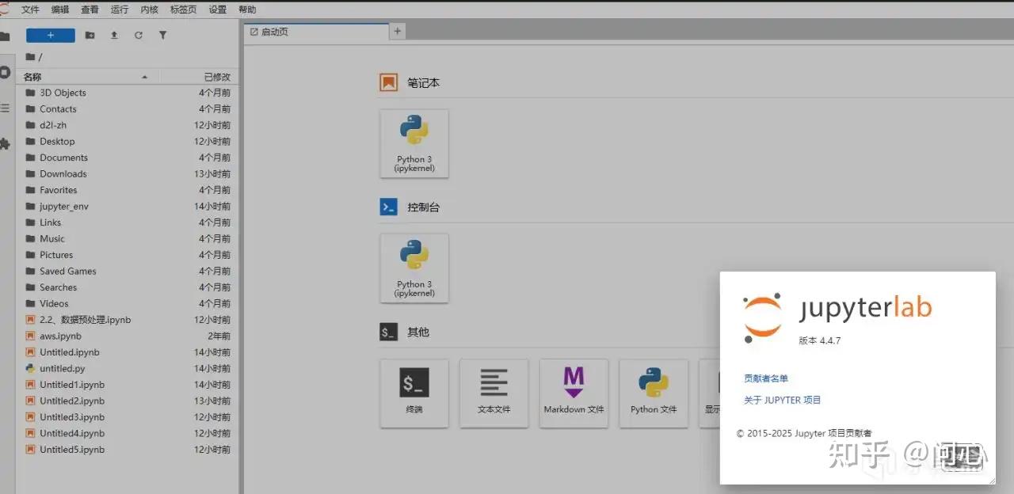Upload files using the upload icon
This screenshot has width=1014, height=494.
[x=112, y=35]
